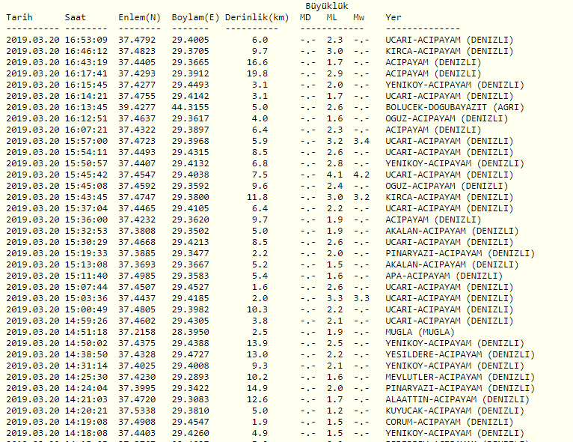Click depth value 14.9
The image size is (573, 442).
tap(257, 388)
